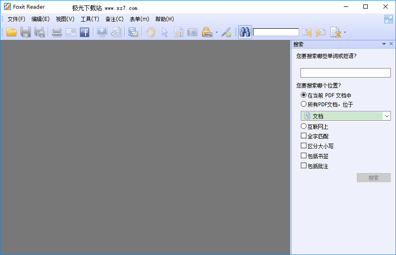
Task: Click the Foxit Reader logo in title bar
Action: [7, 6]
